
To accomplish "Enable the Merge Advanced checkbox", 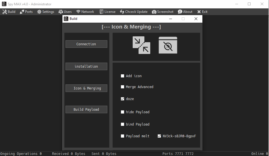I will coord(122,87).
